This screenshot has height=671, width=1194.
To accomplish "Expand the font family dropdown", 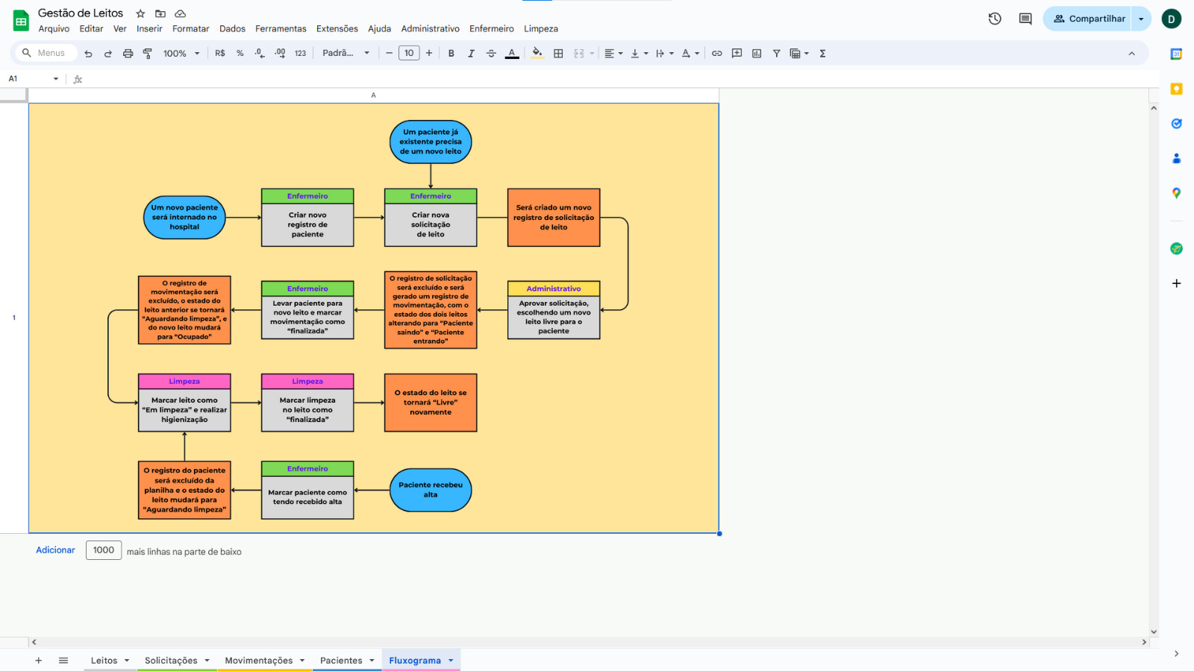I will click(x=346, y=54).
